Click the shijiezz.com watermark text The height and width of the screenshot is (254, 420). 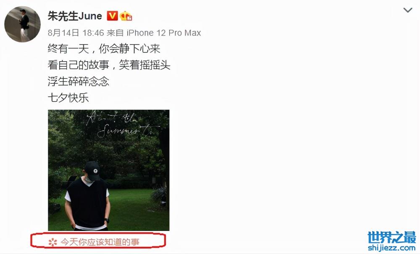392,248
